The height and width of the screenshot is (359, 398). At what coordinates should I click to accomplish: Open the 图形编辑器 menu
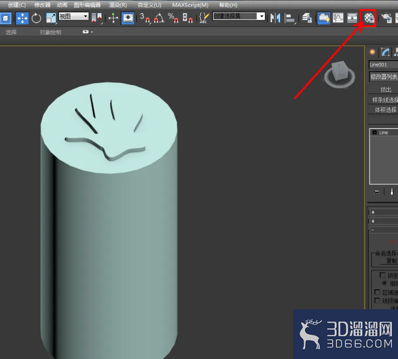point(87,5)
